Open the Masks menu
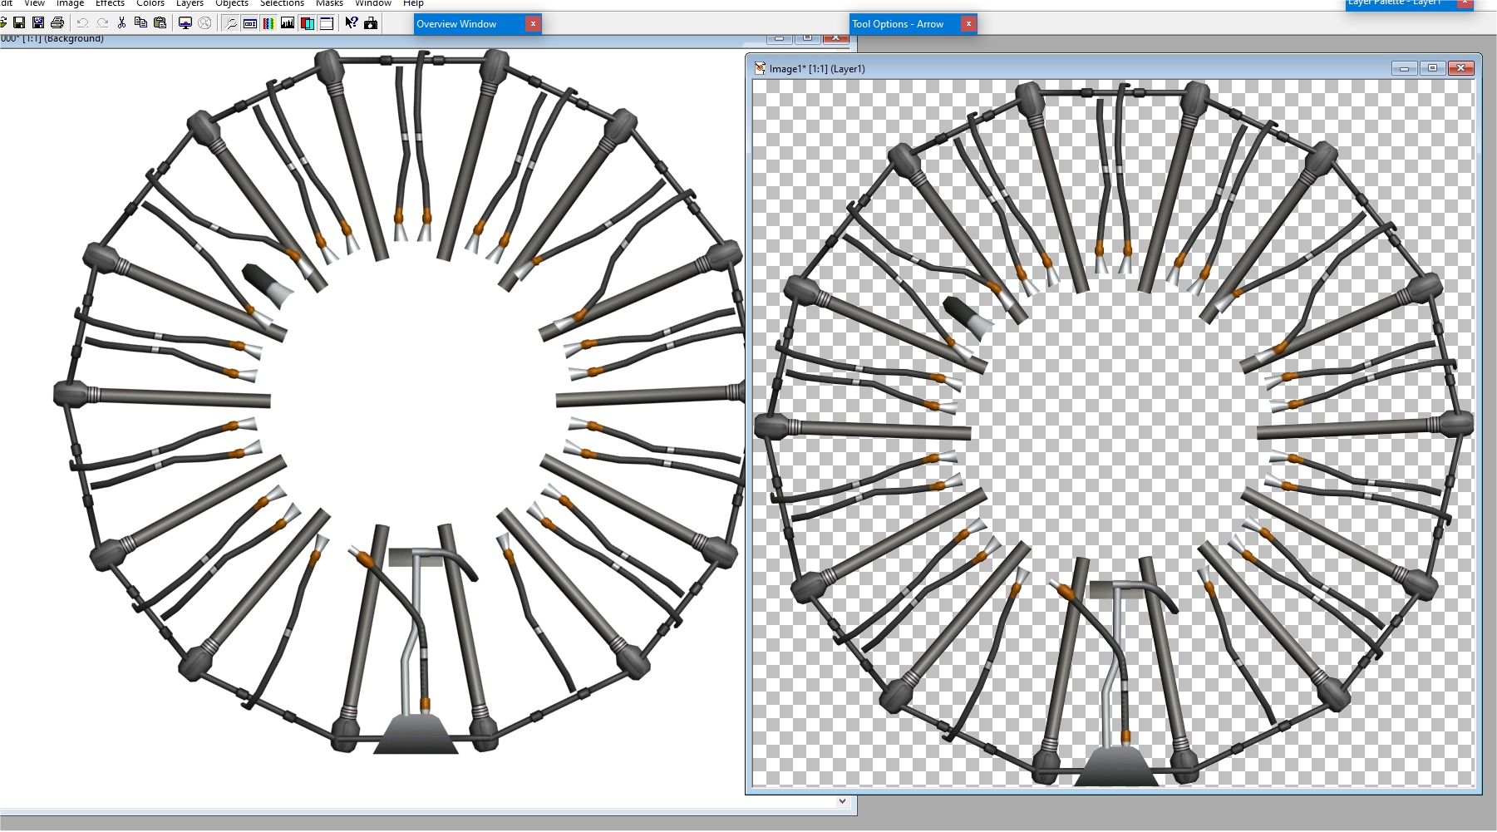Viewport: 1497px width, 832px height. (x=329, y=3)
